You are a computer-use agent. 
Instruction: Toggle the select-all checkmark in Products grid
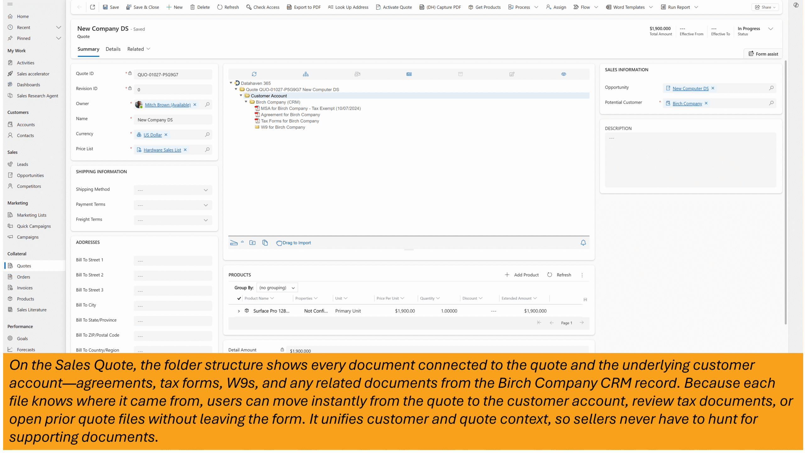[x=239, y=298]
